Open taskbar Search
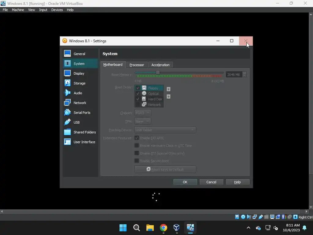 [x=137, y=228]
